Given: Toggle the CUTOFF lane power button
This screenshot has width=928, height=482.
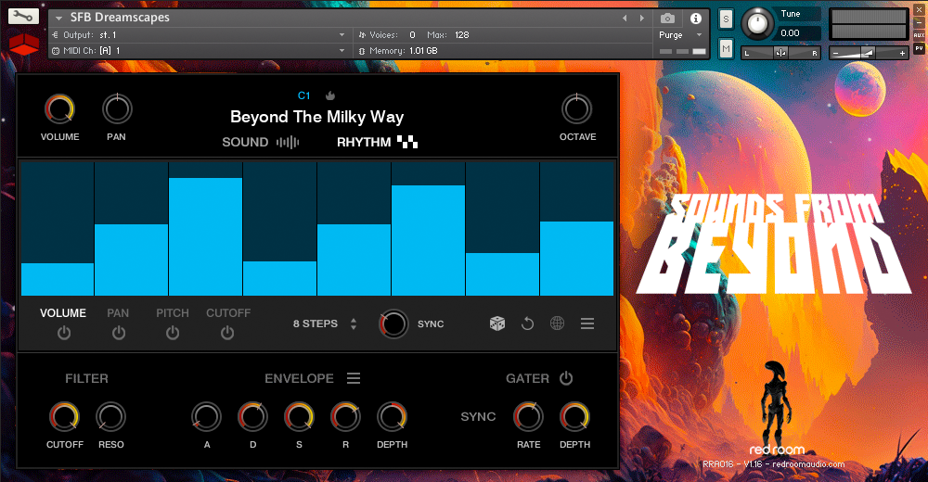Looking at the screenshot, I should [227, 333].
